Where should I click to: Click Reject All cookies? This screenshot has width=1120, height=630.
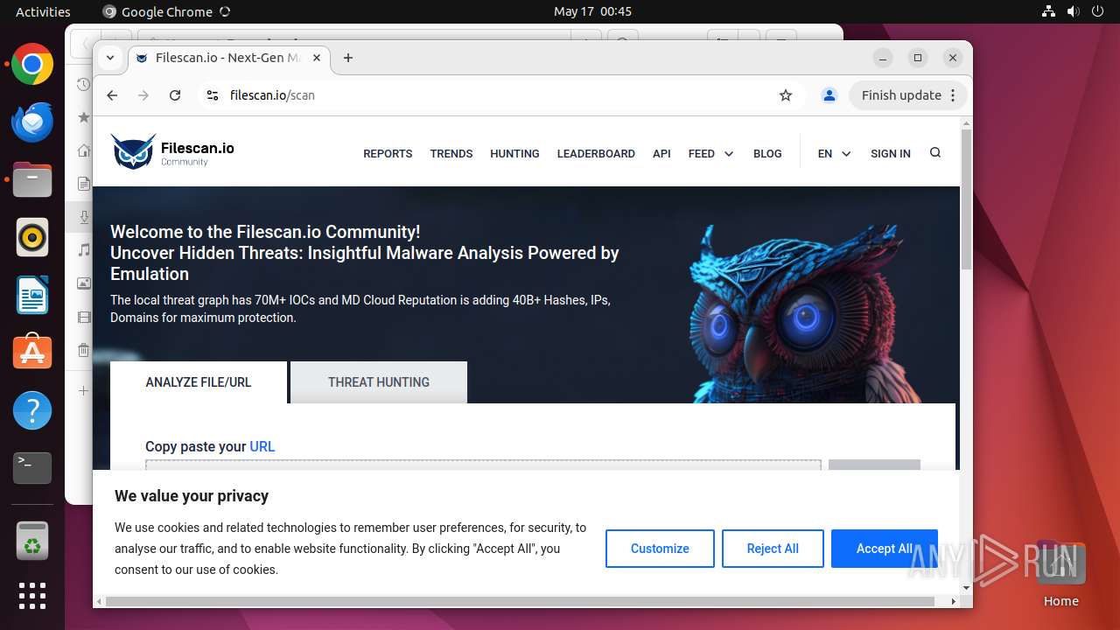773,549
